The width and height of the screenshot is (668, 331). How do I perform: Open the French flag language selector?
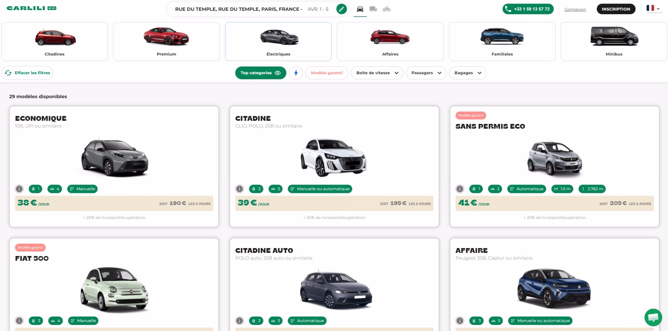(653, 8)
